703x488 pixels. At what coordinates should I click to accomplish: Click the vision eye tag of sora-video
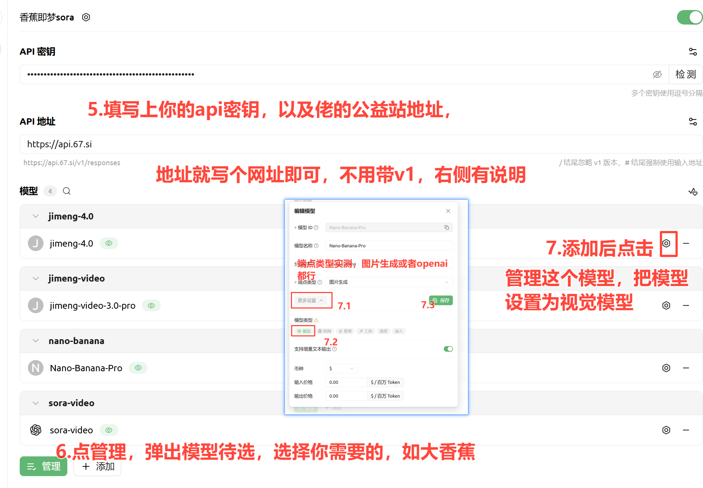click(x=109, y=430)
